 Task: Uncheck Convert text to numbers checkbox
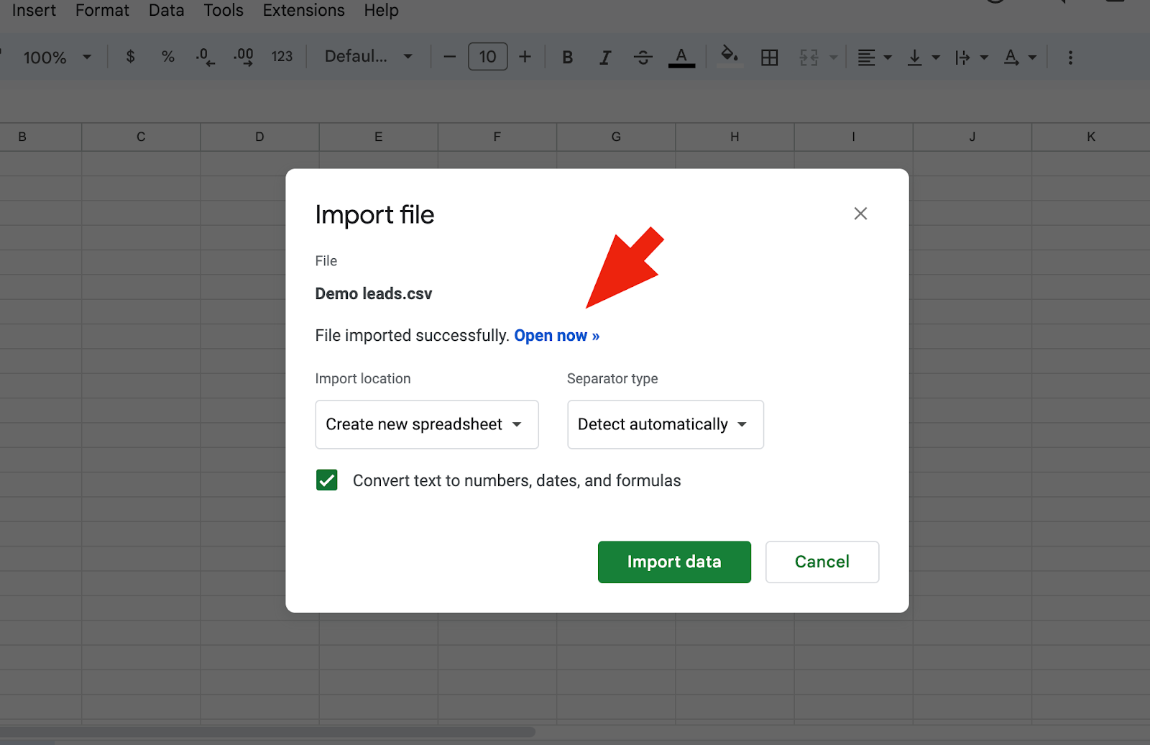[x=327, y=480]
